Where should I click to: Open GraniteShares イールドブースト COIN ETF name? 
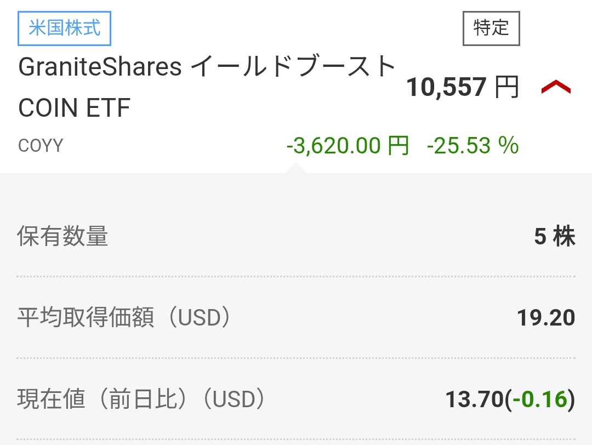tap(207, 87)
